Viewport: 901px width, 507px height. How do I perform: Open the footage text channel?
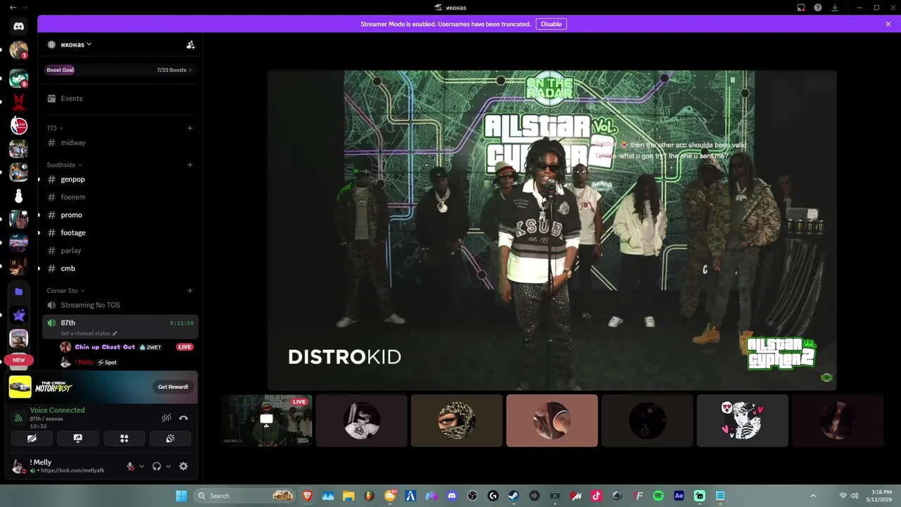click(x=120, y=232)
